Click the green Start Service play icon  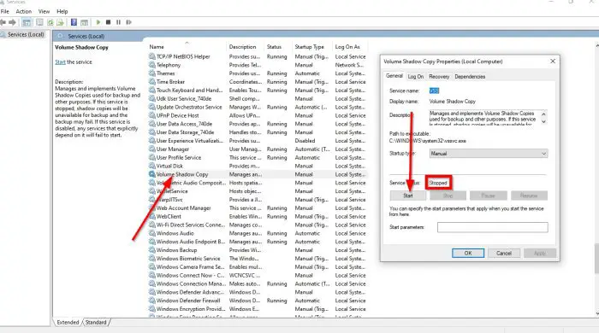(x=98, y=22)
